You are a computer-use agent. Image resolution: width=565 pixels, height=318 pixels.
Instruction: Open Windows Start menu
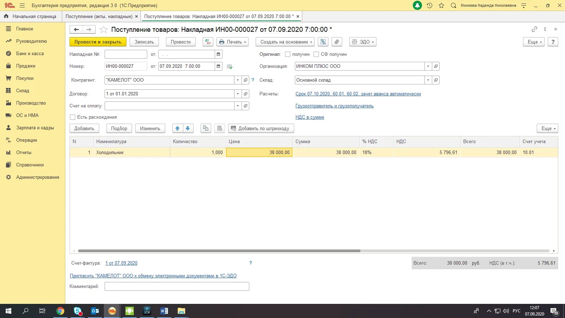click(8, 311)
